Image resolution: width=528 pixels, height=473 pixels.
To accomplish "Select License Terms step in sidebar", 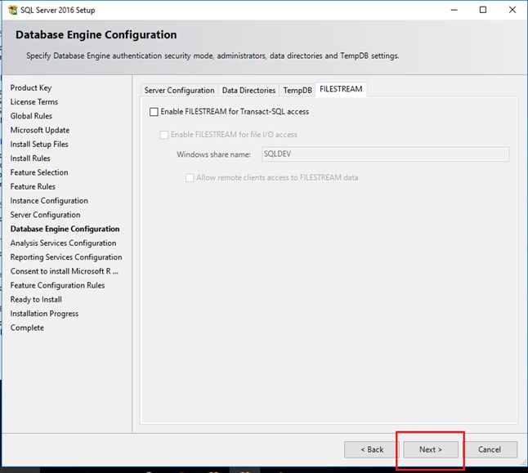I will pyautogui.click(x=34, y=101).
